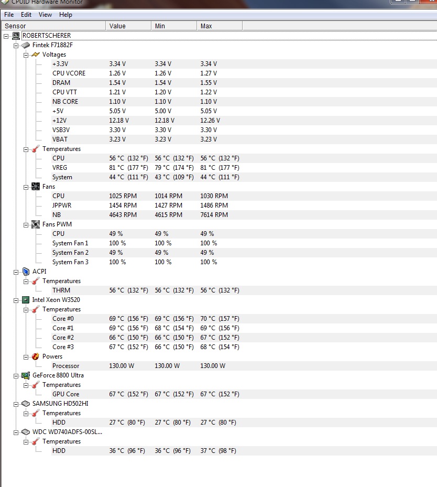
Task: Select the NB fan row
Action: tap(244, 215)
